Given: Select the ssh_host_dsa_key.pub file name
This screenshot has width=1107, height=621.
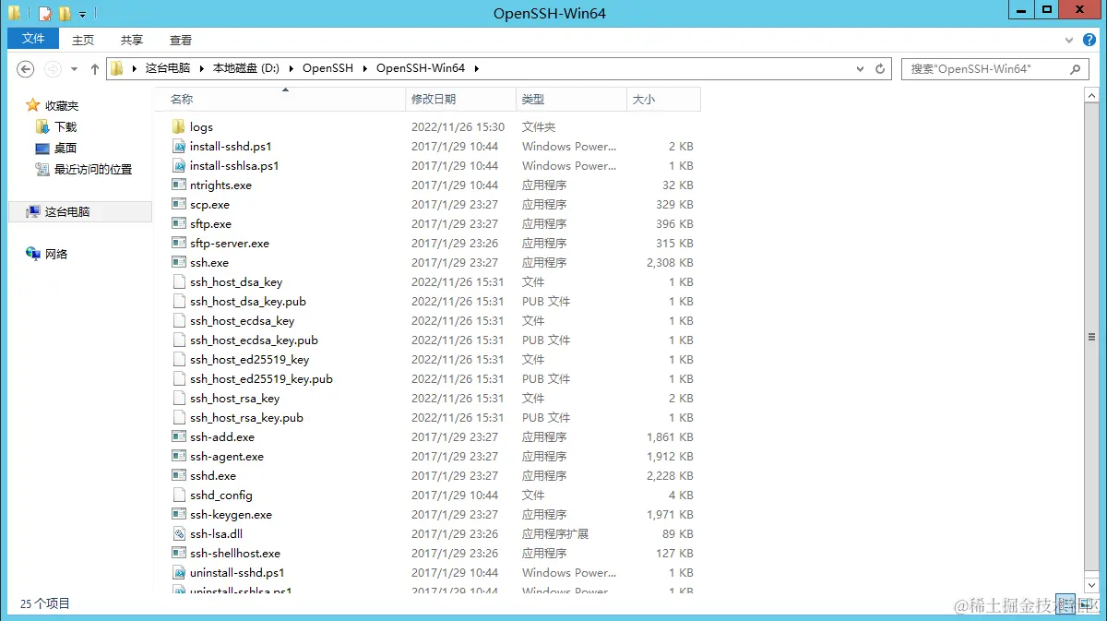Looking at the screenshot, I should click(248, 302).
